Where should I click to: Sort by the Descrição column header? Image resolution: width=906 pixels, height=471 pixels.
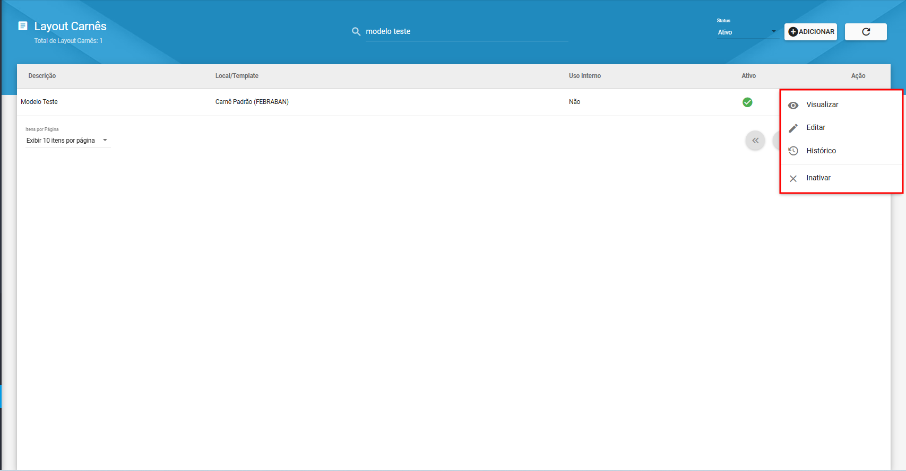[42, 76]
